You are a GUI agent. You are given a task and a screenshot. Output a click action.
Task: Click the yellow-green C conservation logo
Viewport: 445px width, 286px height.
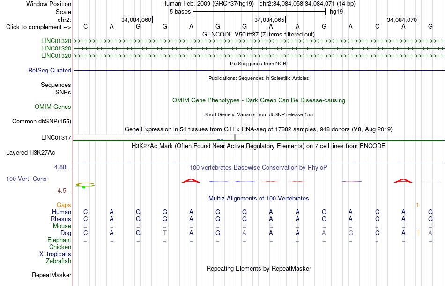pyautogui.click(x=85, y=185)
